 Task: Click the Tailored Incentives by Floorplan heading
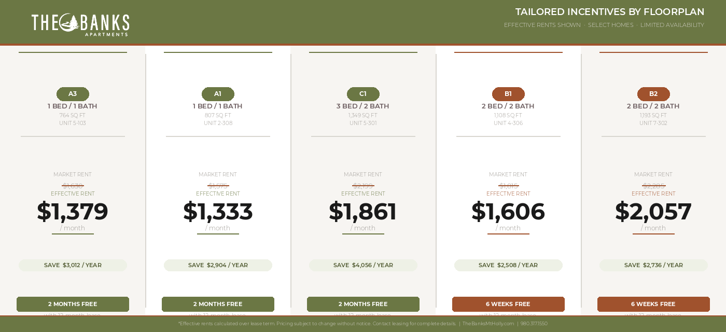tap(610, 12)
